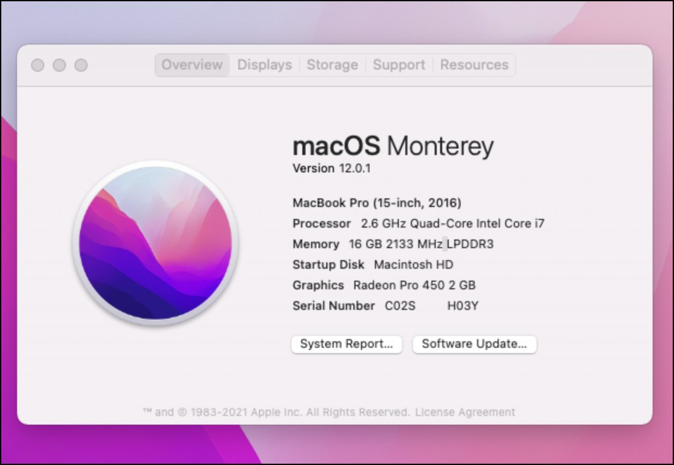The width and height of the screenshot is (674, 465).
Task: Click the Memory label
Action: pos(316,244)
